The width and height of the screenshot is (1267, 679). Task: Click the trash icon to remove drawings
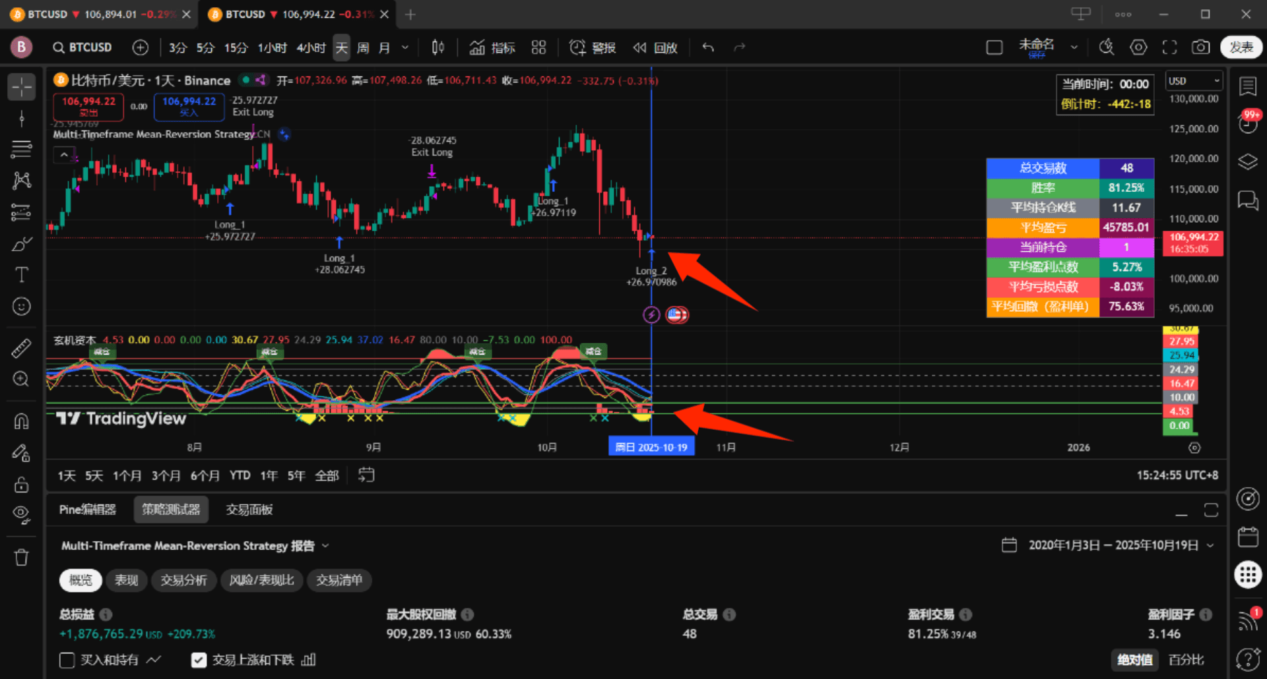pyautogui.click(x=21, y=558)
